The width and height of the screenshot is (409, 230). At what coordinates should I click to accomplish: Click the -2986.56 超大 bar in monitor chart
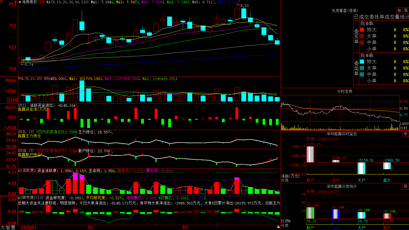(x=387, y=166)
